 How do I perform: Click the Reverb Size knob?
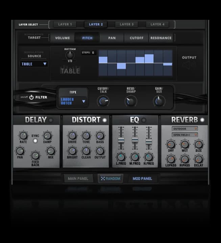[x=199, y=144]
